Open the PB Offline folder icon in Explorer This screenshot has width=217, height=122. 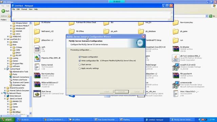pyautogui.click(x=72, y=32)
